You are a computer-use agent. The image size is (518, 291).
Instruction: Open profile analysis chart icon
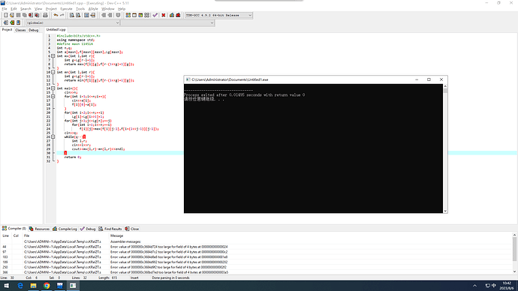pyautogui.click(x=172, y=15)
